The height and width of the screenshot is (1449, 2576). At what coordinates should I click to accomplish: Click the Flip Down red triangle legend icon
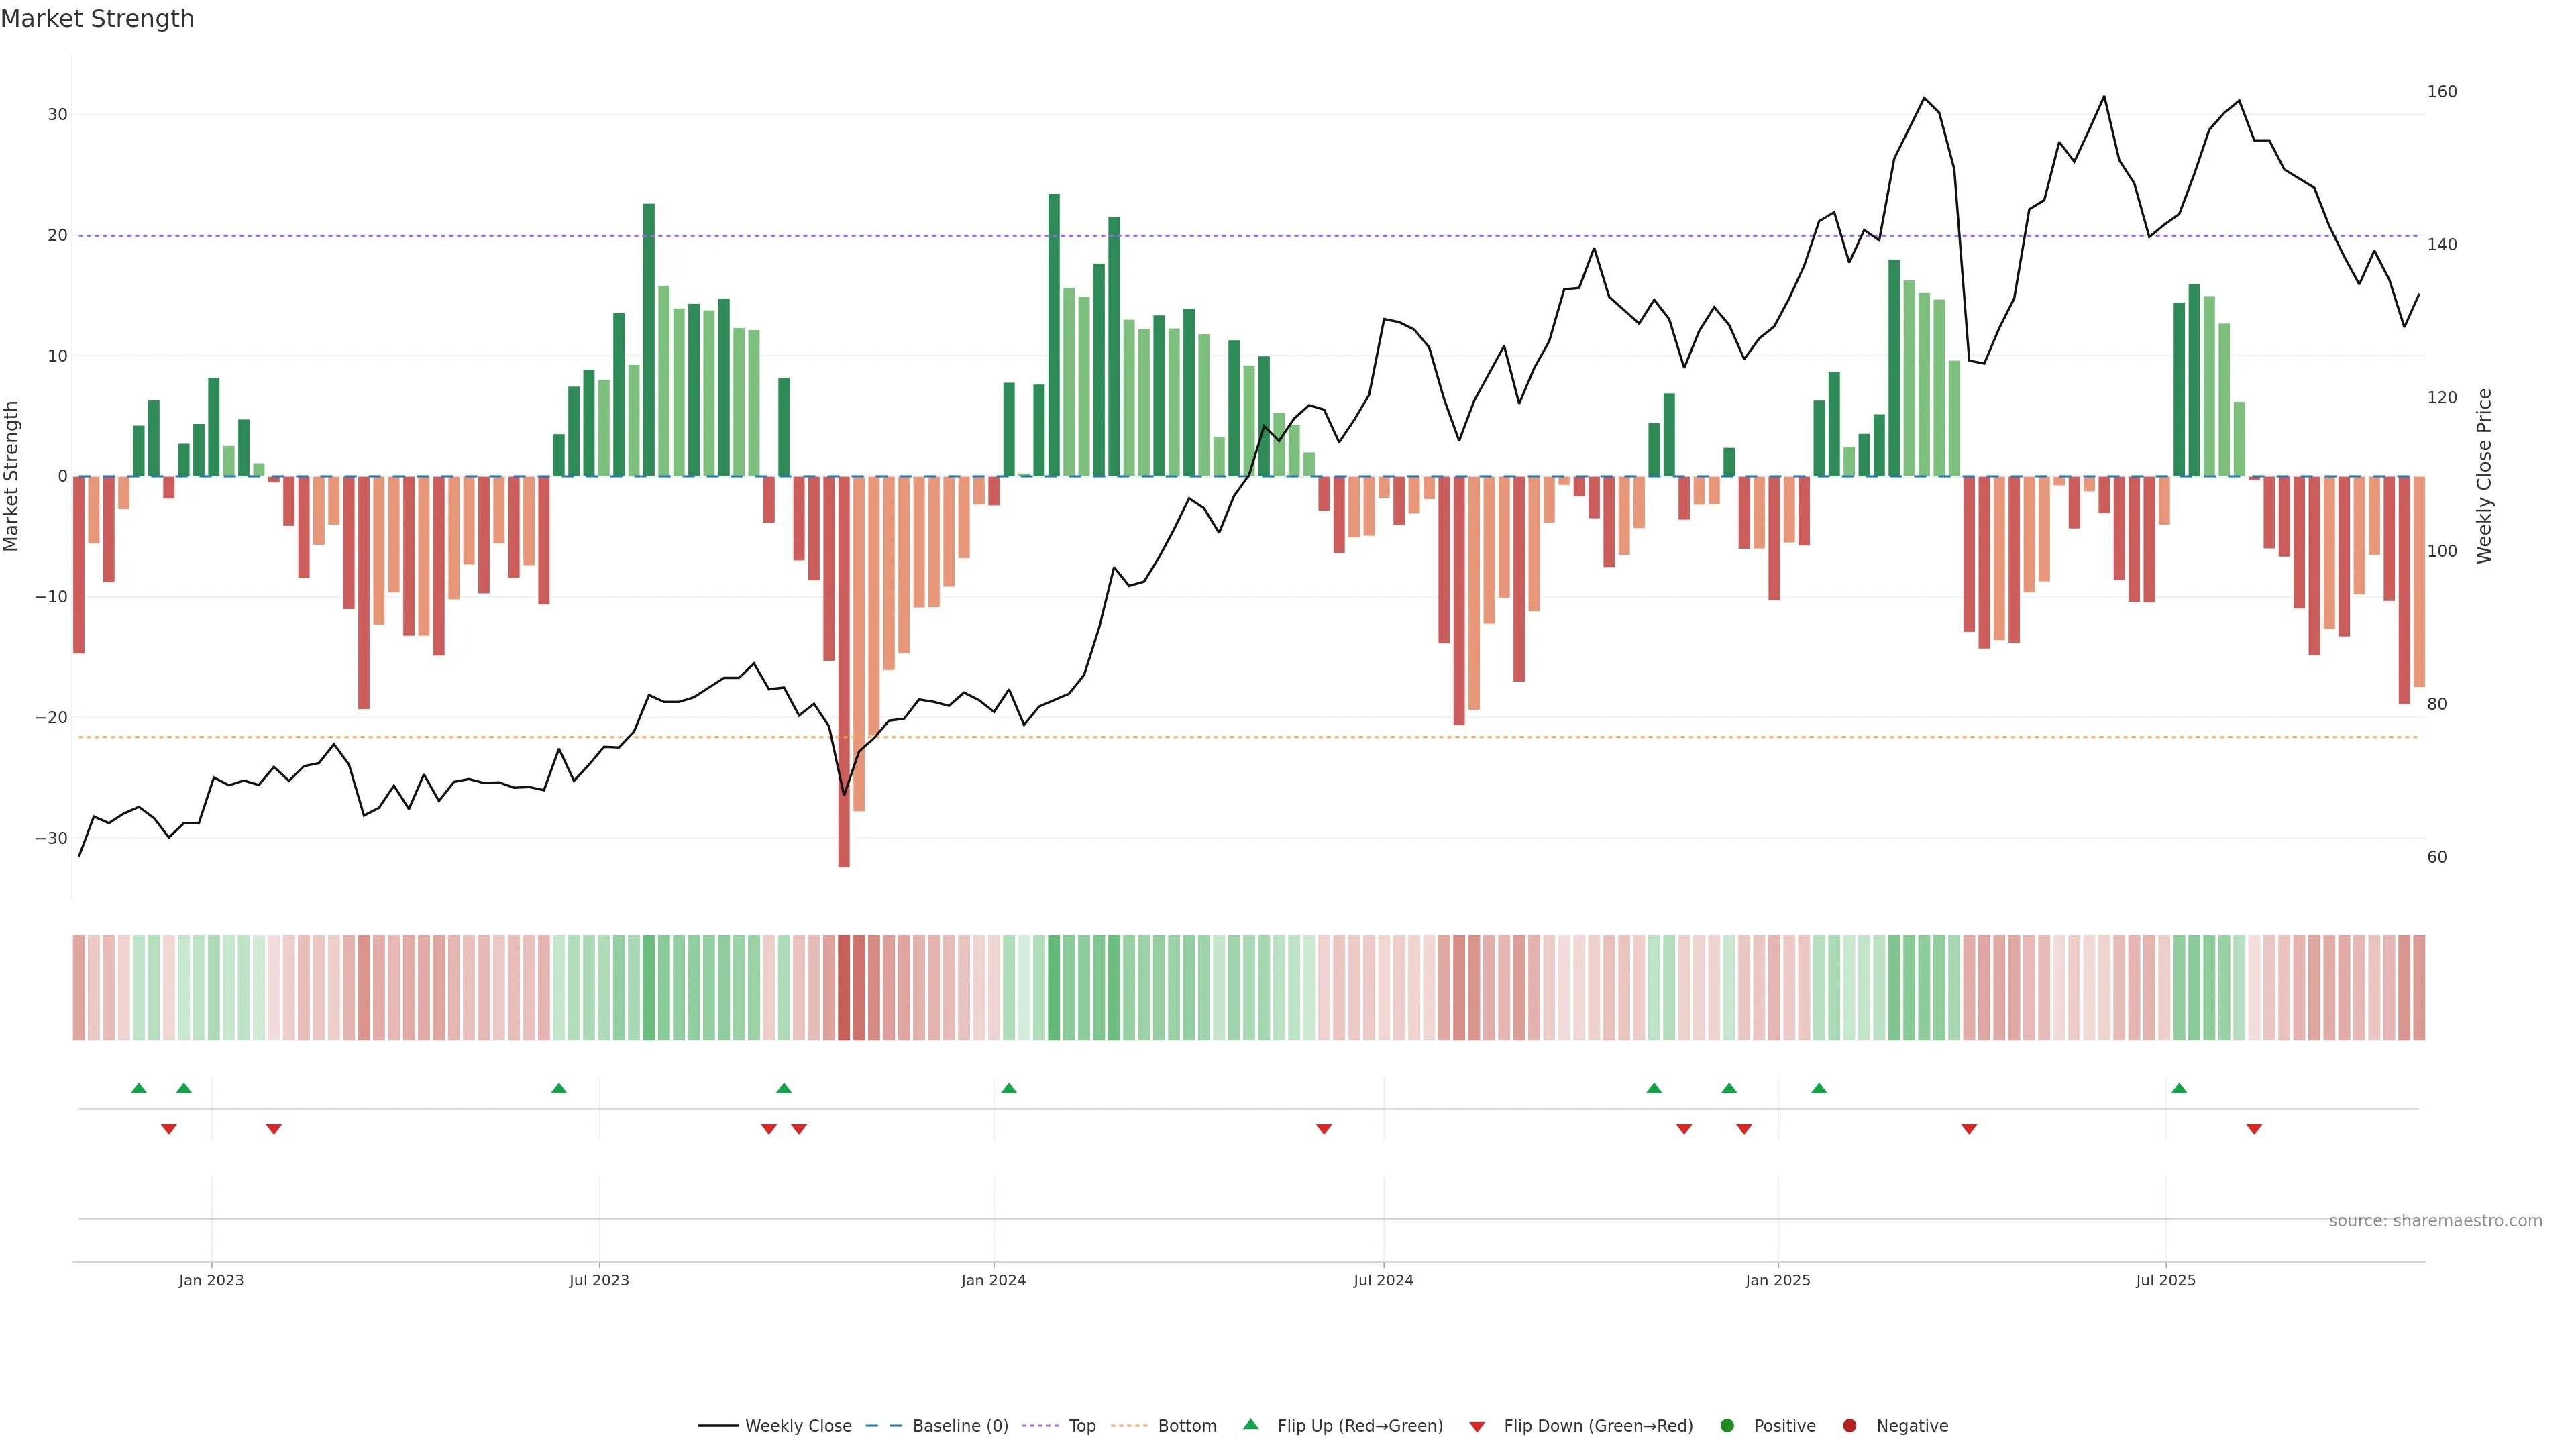click(x=1477, y=1426)
